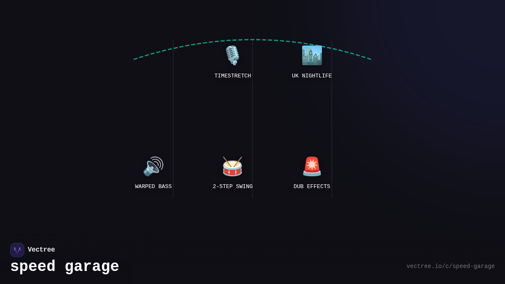
Task: Click the DUB EFFECTS text label
Action: click(312, 187)
